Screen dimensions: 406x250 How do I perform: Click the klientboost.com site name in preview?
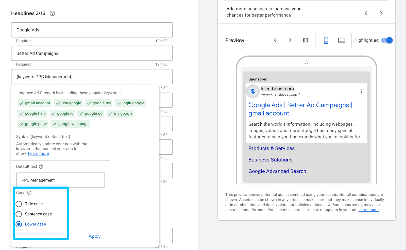point(278,89)
